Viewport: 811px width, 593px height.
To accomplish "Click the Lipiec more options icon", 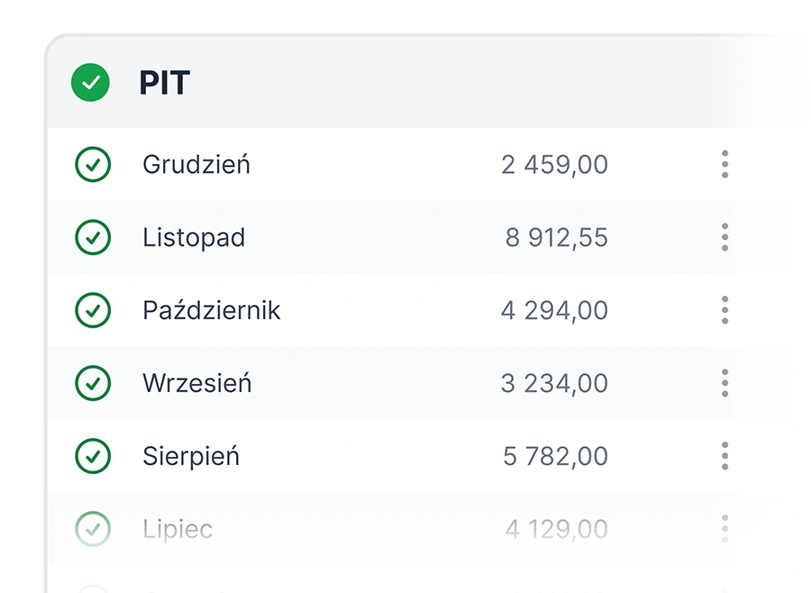I will [x=724, y=529].
